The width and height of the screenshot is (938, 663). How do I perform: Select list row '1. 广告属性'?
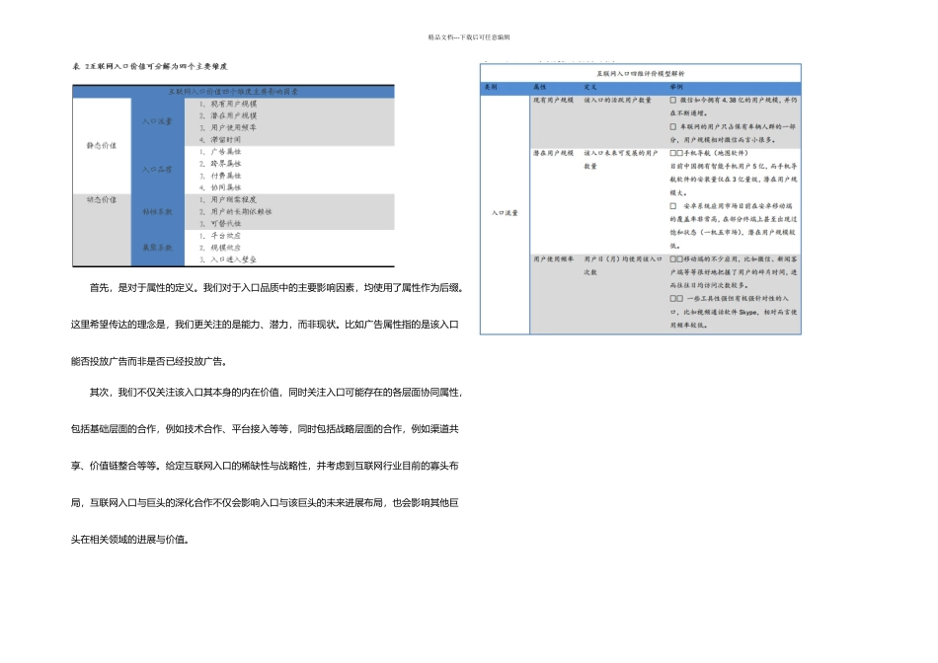click(220, 152)
